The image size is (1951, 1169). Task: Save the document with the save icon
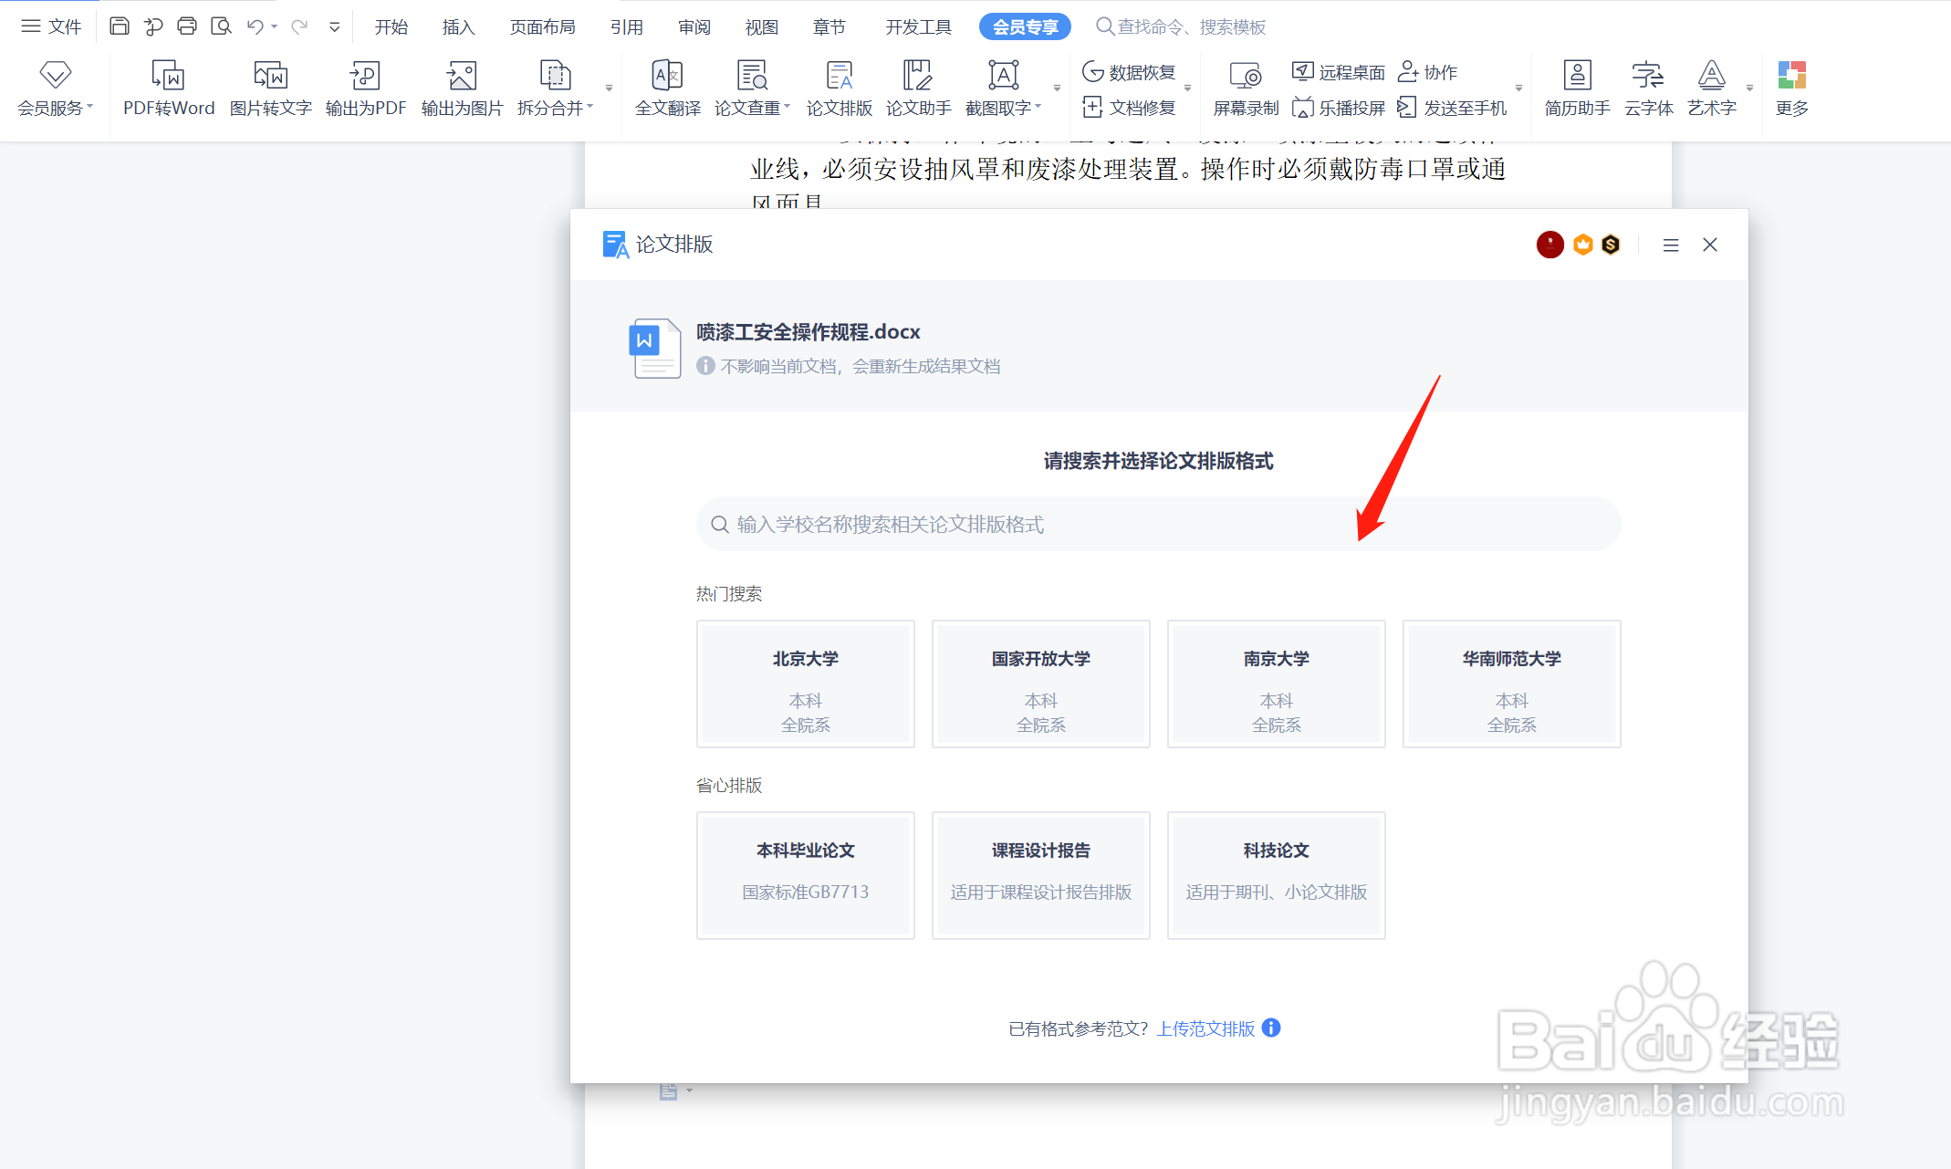pyautogui.click(x=120, y=26)
